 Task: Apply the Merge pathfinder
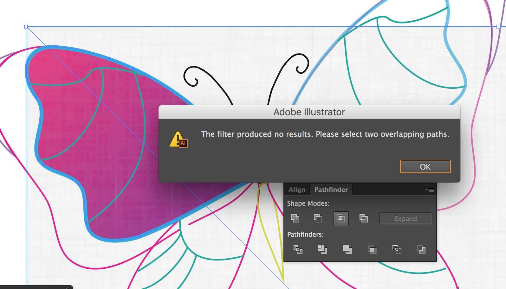pyautogui.click(x=347, y=250)
